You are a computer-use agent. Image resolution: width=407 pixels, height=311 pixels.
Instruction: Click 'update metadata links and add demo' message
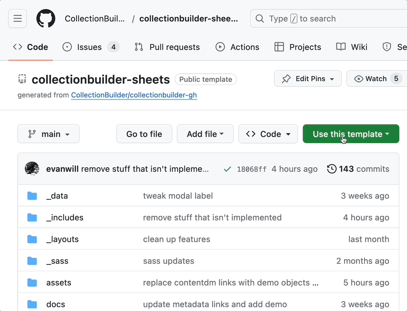pos(215,304)
